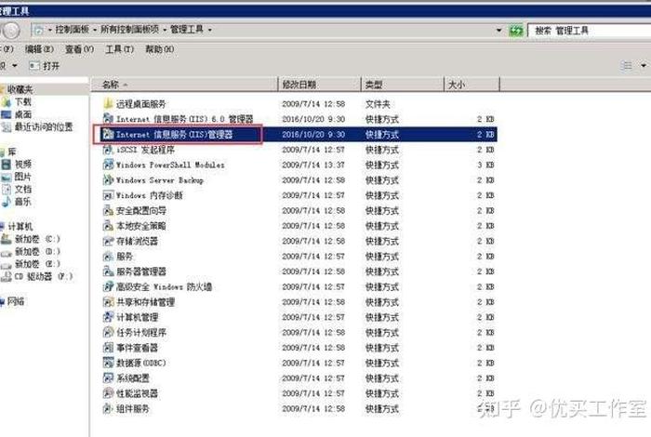The width and height of the screenshot is (651, 437).
Task: Click the 系统配置 icon
Action: tap(108, 378)
